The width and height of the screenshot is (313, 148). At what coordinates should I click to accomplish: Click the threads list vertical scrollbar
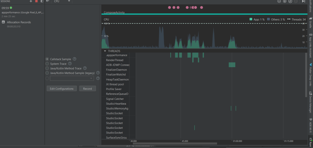pos(306,75)
